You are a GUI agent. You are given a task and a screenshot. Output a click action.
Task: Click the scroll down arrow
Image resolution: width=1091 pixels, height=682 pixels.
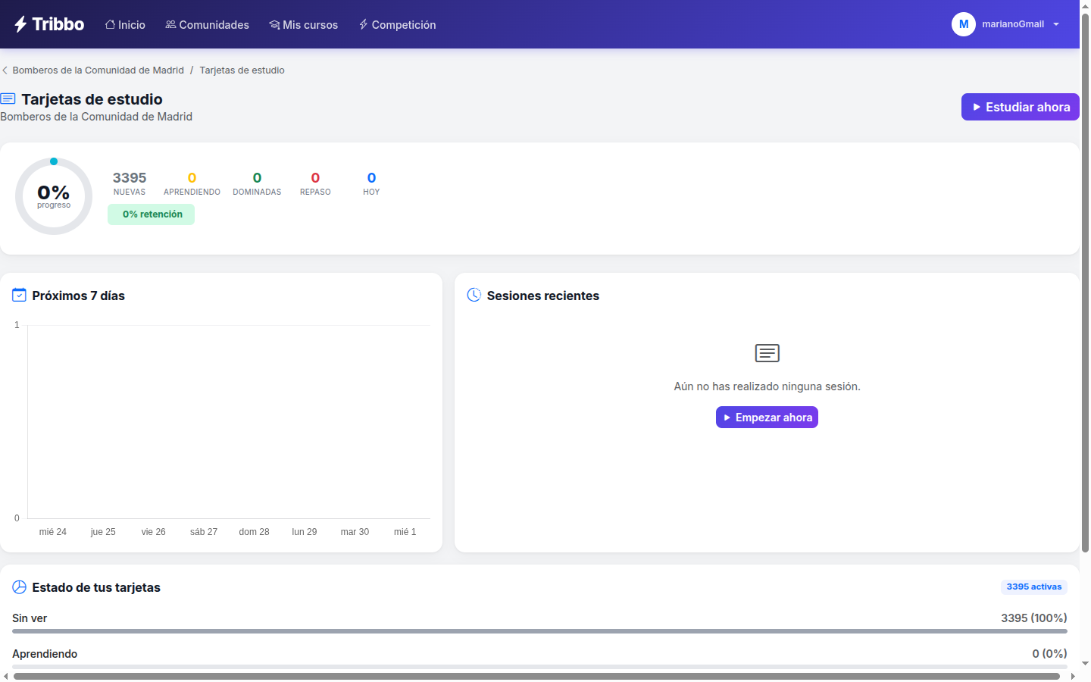[1085, 664]
